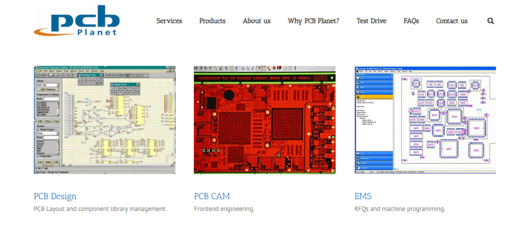Click the PCB Design schematic thumbnail
The height and width of the screenshot is (238, 524).
coord(104,120)
